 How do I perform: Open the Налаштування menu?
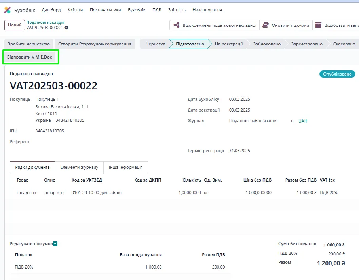(x=207, y=10)
